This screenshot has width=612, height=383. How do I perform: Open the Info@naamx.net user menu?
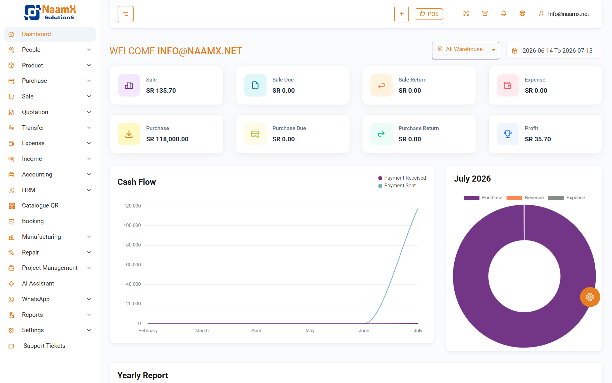pyautogui.click(x=564, y=14)
